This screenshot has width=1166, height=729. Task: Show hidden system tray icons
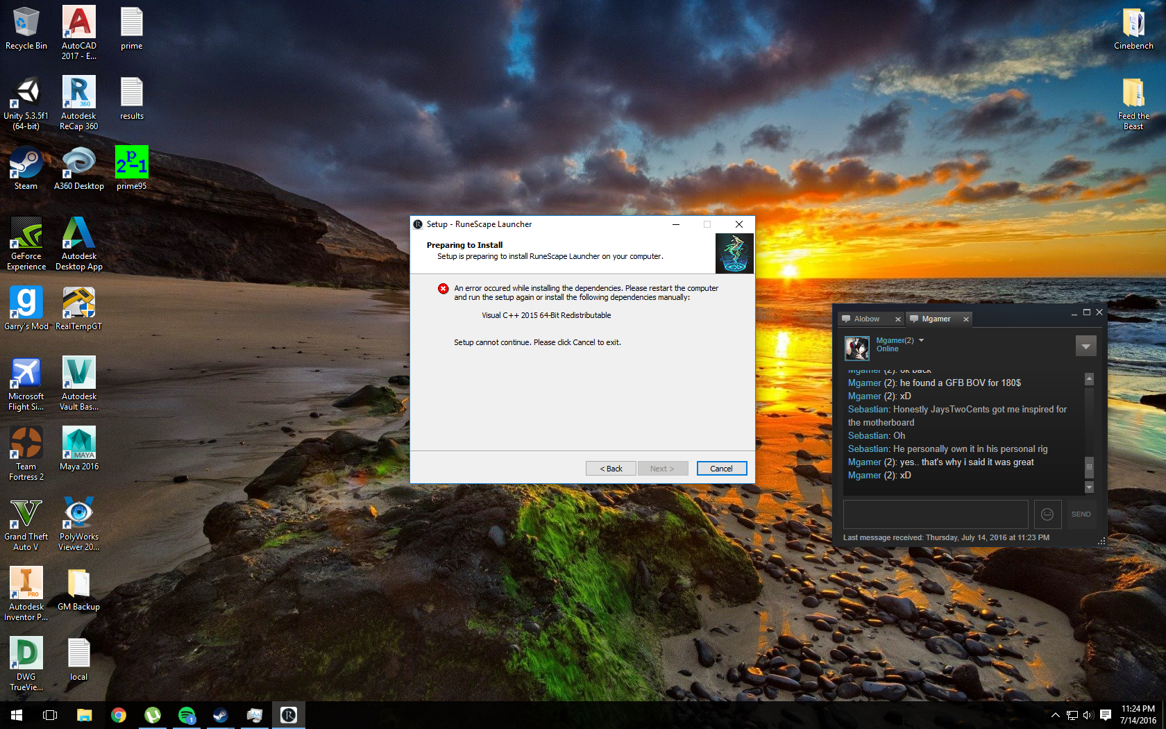coord(1055,715)
